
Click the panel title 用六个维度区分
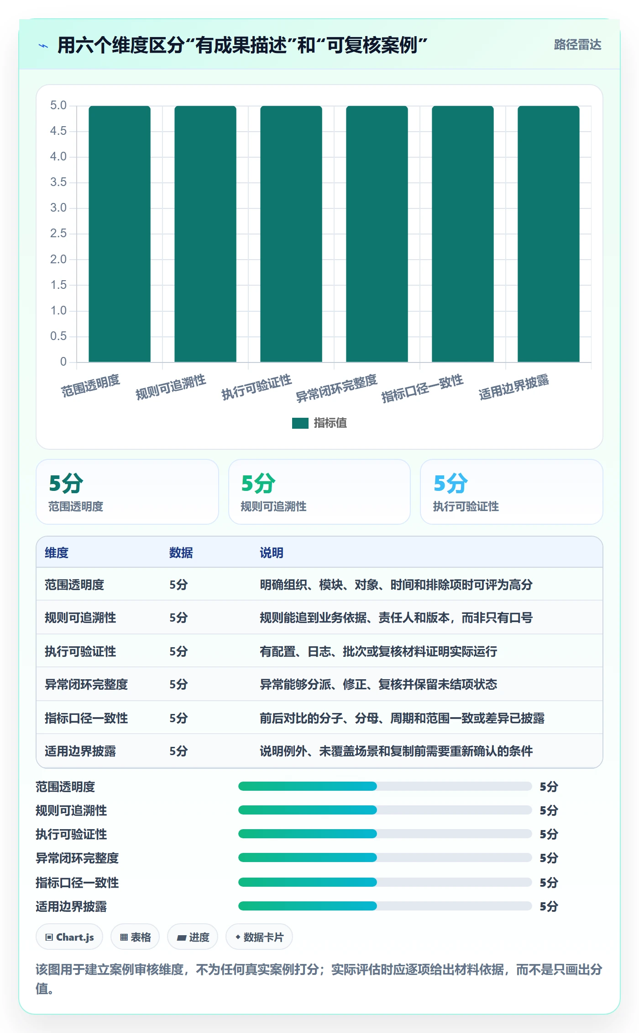pyautogui.click(x=242, y=45)
